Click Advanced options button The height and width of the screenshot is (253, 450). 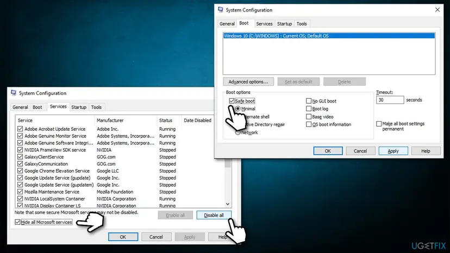tap(248, 82)
